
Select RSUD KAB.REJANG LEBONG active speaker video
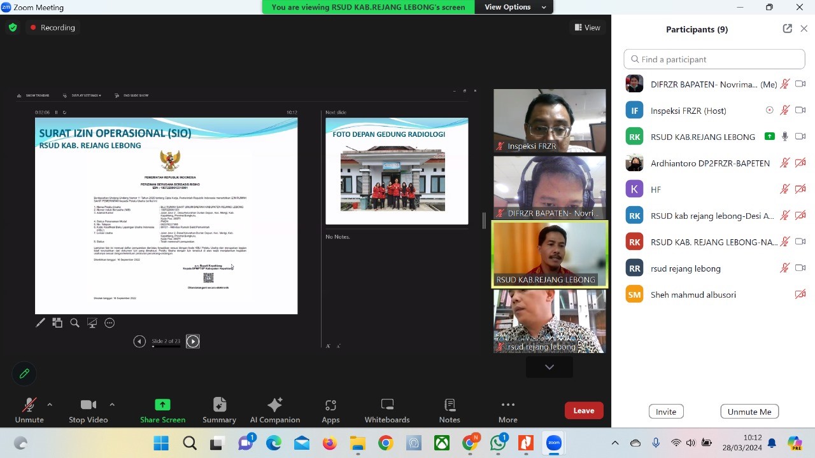pos(549,254)
